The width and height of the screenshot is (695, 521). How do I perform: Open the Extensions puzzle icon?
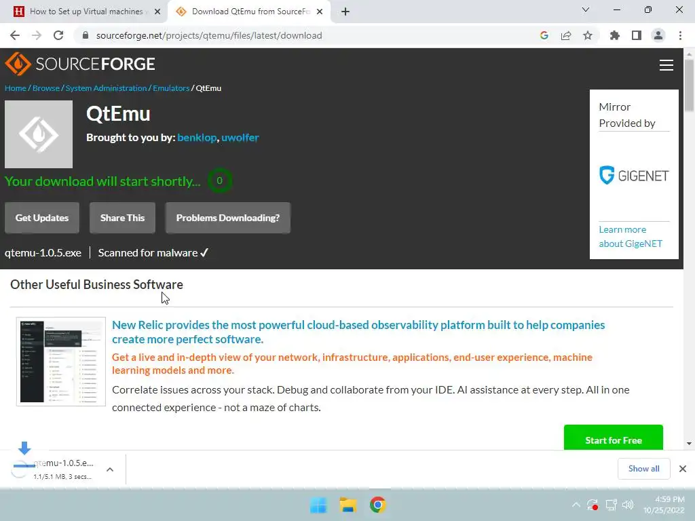(615, 35)
